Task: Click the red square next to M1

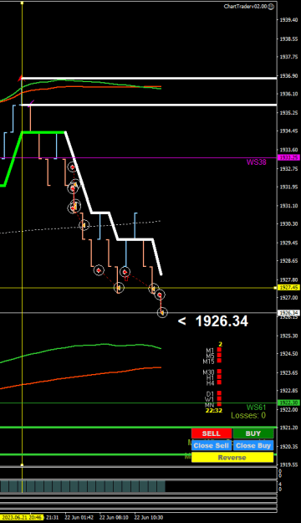Action: pyautogui.click(x=219, y=350)
